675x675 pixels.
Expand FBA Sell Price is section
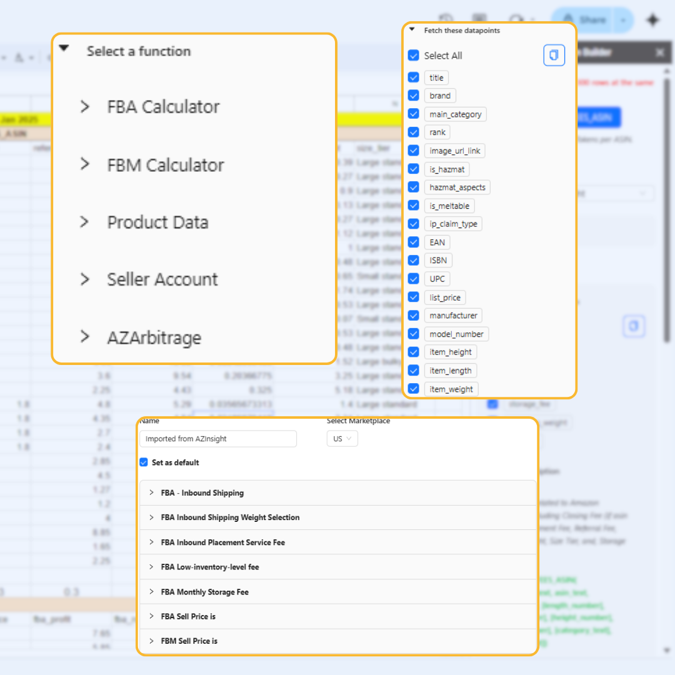(338, 616)
